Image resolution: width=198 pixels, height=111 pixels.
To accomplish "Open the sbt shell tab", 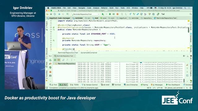I will coord(105,85).
